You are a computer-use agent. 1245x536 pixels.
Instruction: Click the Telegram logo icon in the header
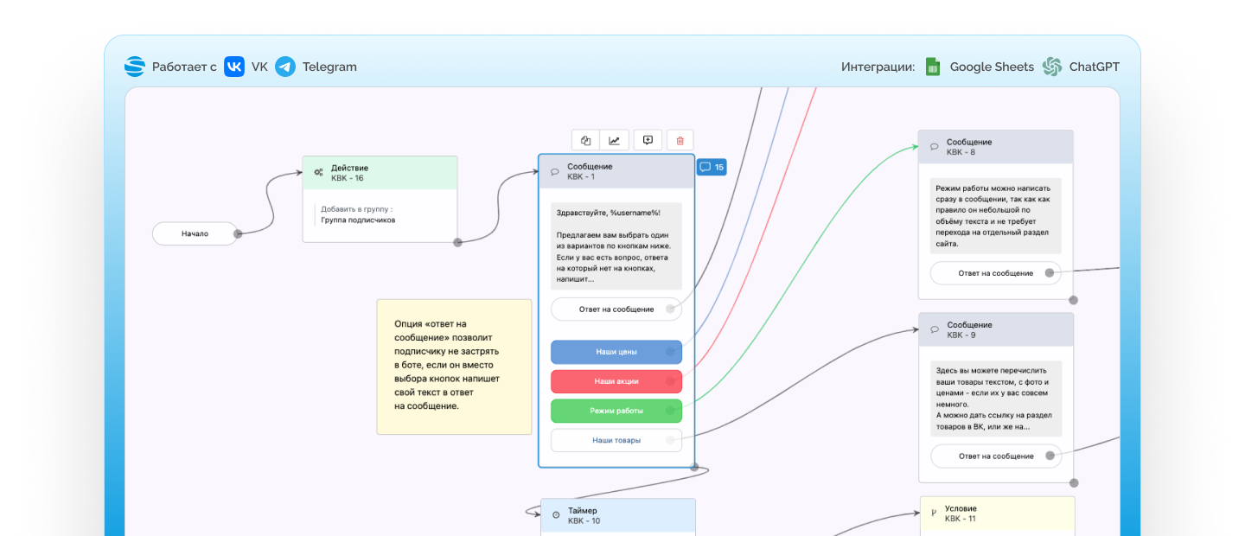285,67
